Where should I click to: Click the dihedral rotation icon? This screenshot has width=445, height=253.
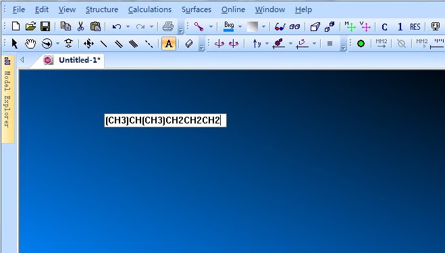(x=302, y=44)
